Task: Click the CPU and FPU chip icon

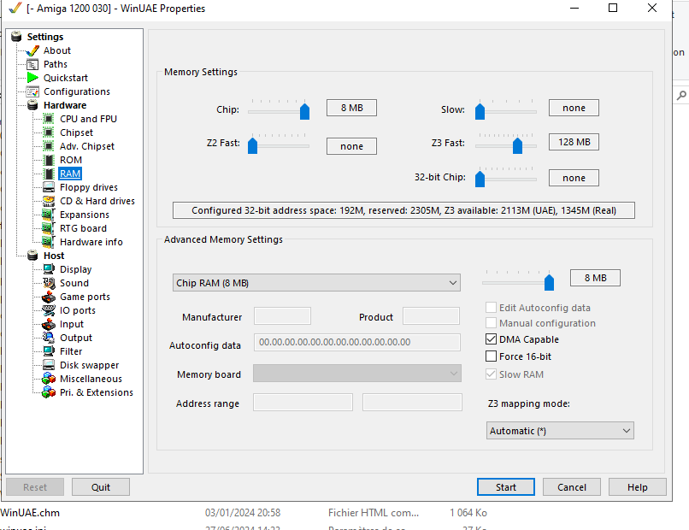Action: (49, 119)
